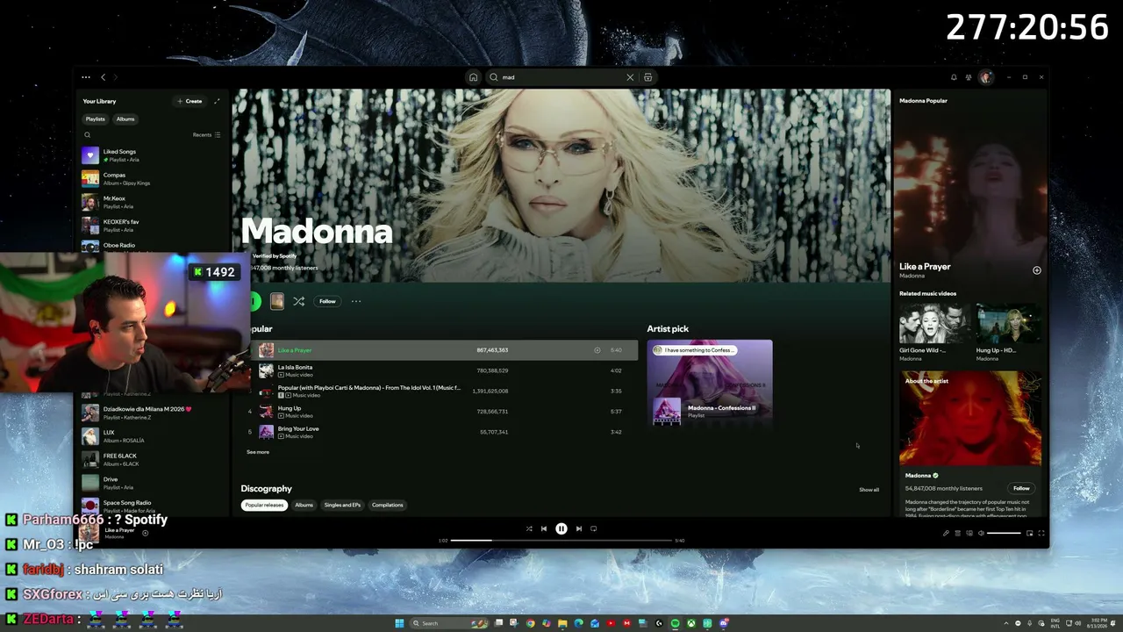Viewport: 1123px width, 632px height.
Task: Adjust the volume slider
Action: click(x=1005, y=533)
